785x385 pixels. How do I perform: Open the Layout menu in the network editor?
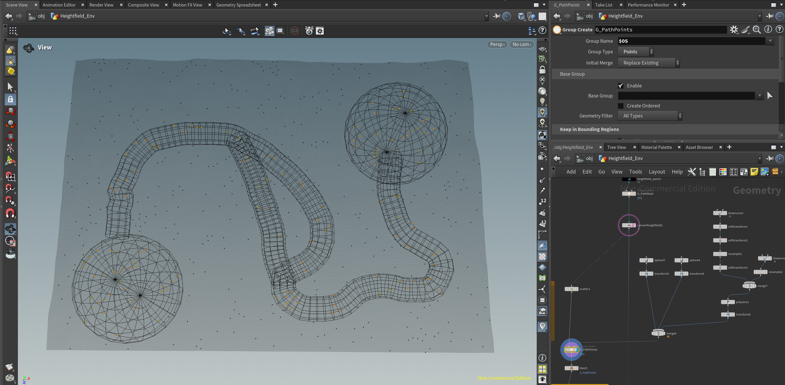tap(657, 172)
